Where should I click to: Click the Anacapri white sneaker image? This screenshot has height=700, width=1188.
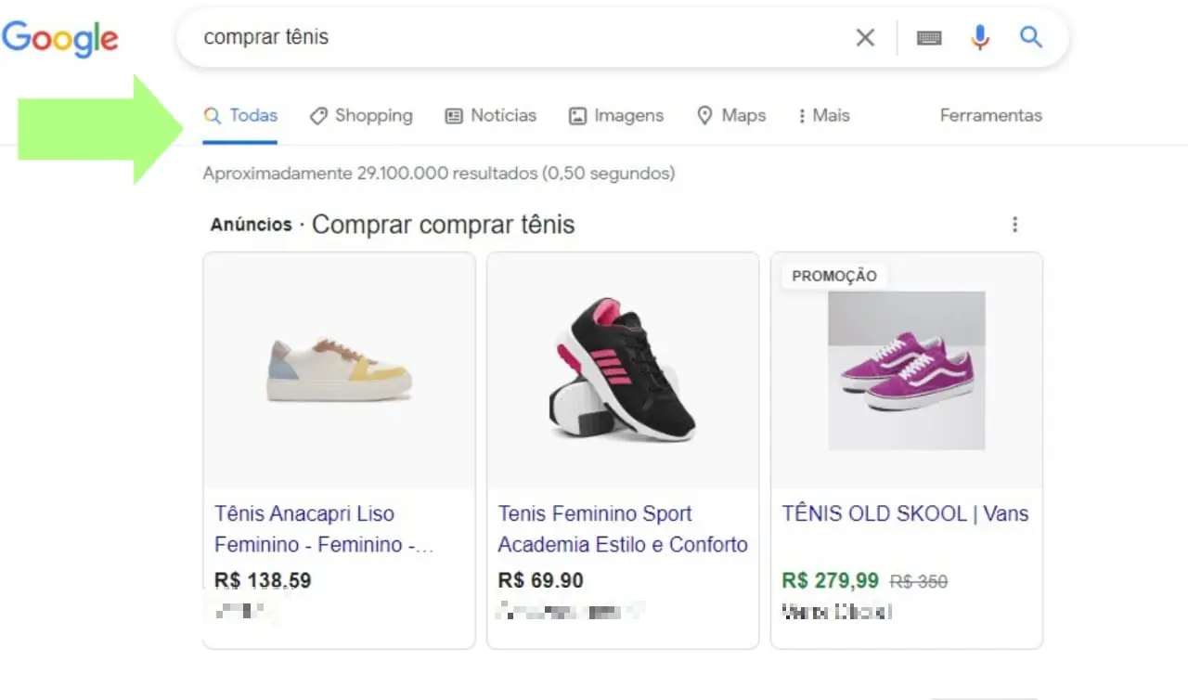(340, 369)
